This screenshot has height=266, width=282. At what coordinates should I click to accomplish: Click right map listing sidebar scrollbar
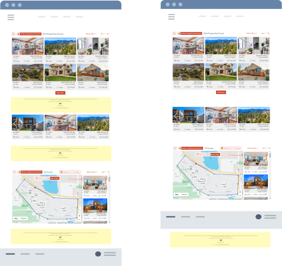tap(270, 155)
